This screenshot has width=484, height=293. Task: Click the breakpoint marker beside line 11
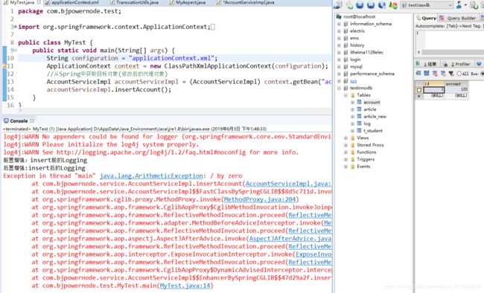point(4,66)
